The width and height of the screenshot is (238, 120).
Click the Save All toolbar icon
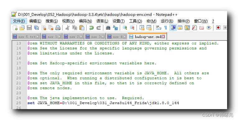click(36, 28)
